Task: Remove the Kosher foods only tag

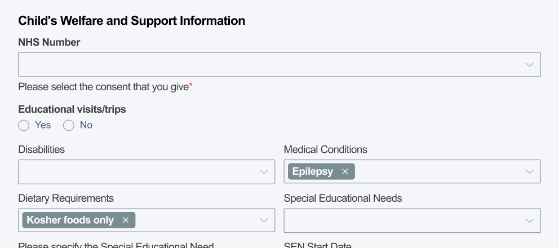Action: 126,220
